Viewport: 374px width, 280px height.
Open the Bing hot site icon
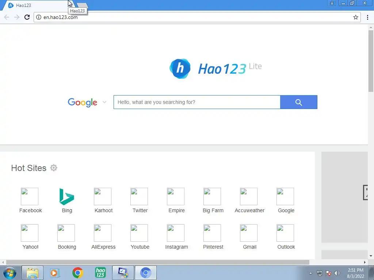pyautogui.click(x=67, y=197)
